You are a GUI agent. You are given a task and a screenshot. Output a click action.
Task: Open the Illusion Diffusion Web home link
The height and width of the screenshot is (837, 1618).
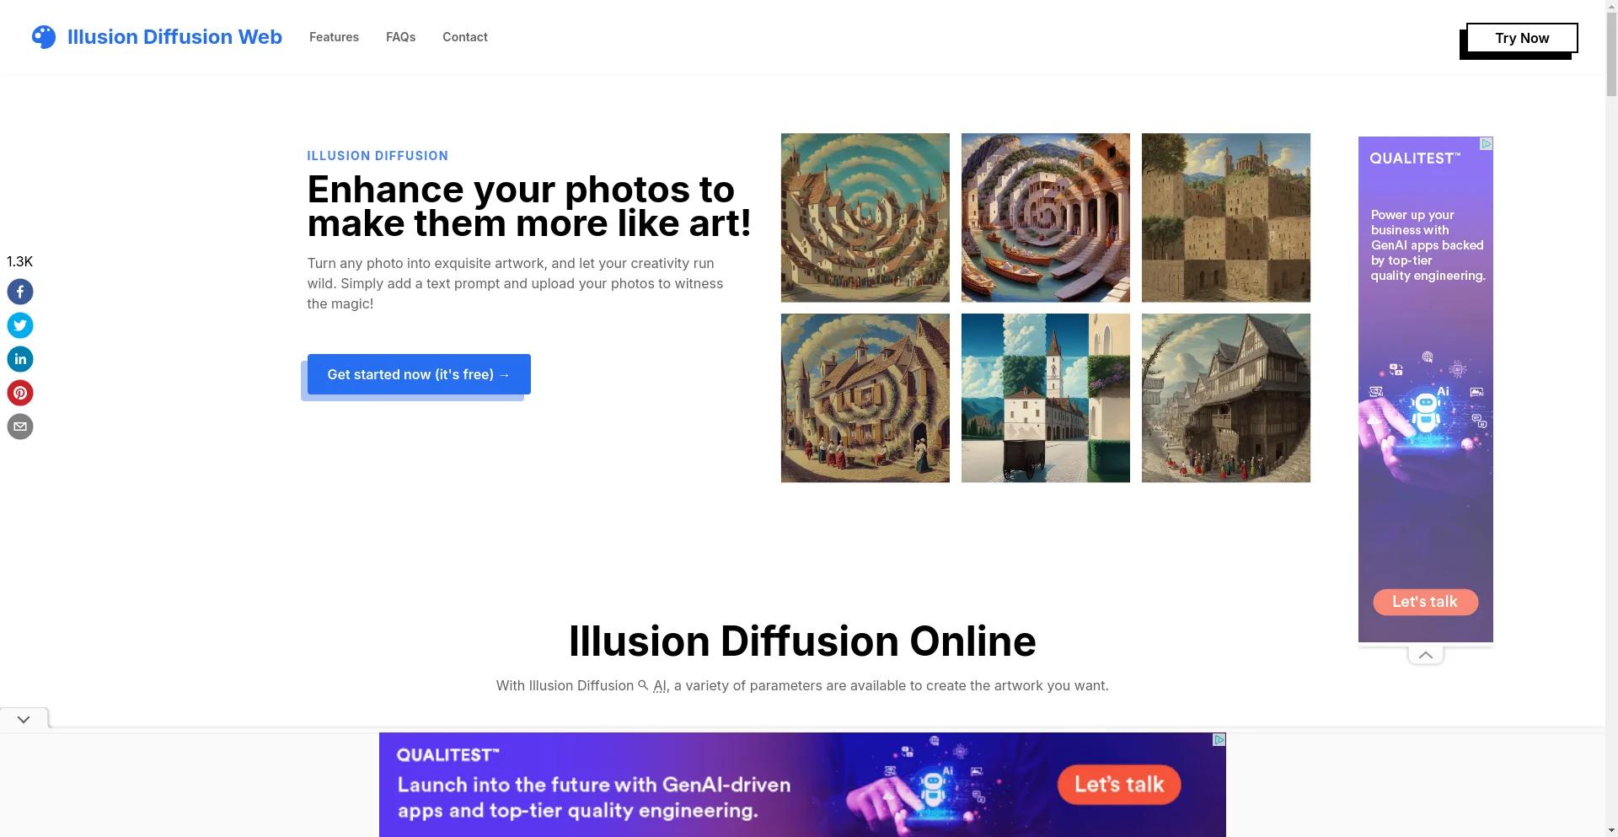174,37
